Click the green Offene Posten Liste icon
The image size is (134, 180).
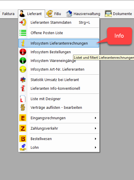(23, 33)
